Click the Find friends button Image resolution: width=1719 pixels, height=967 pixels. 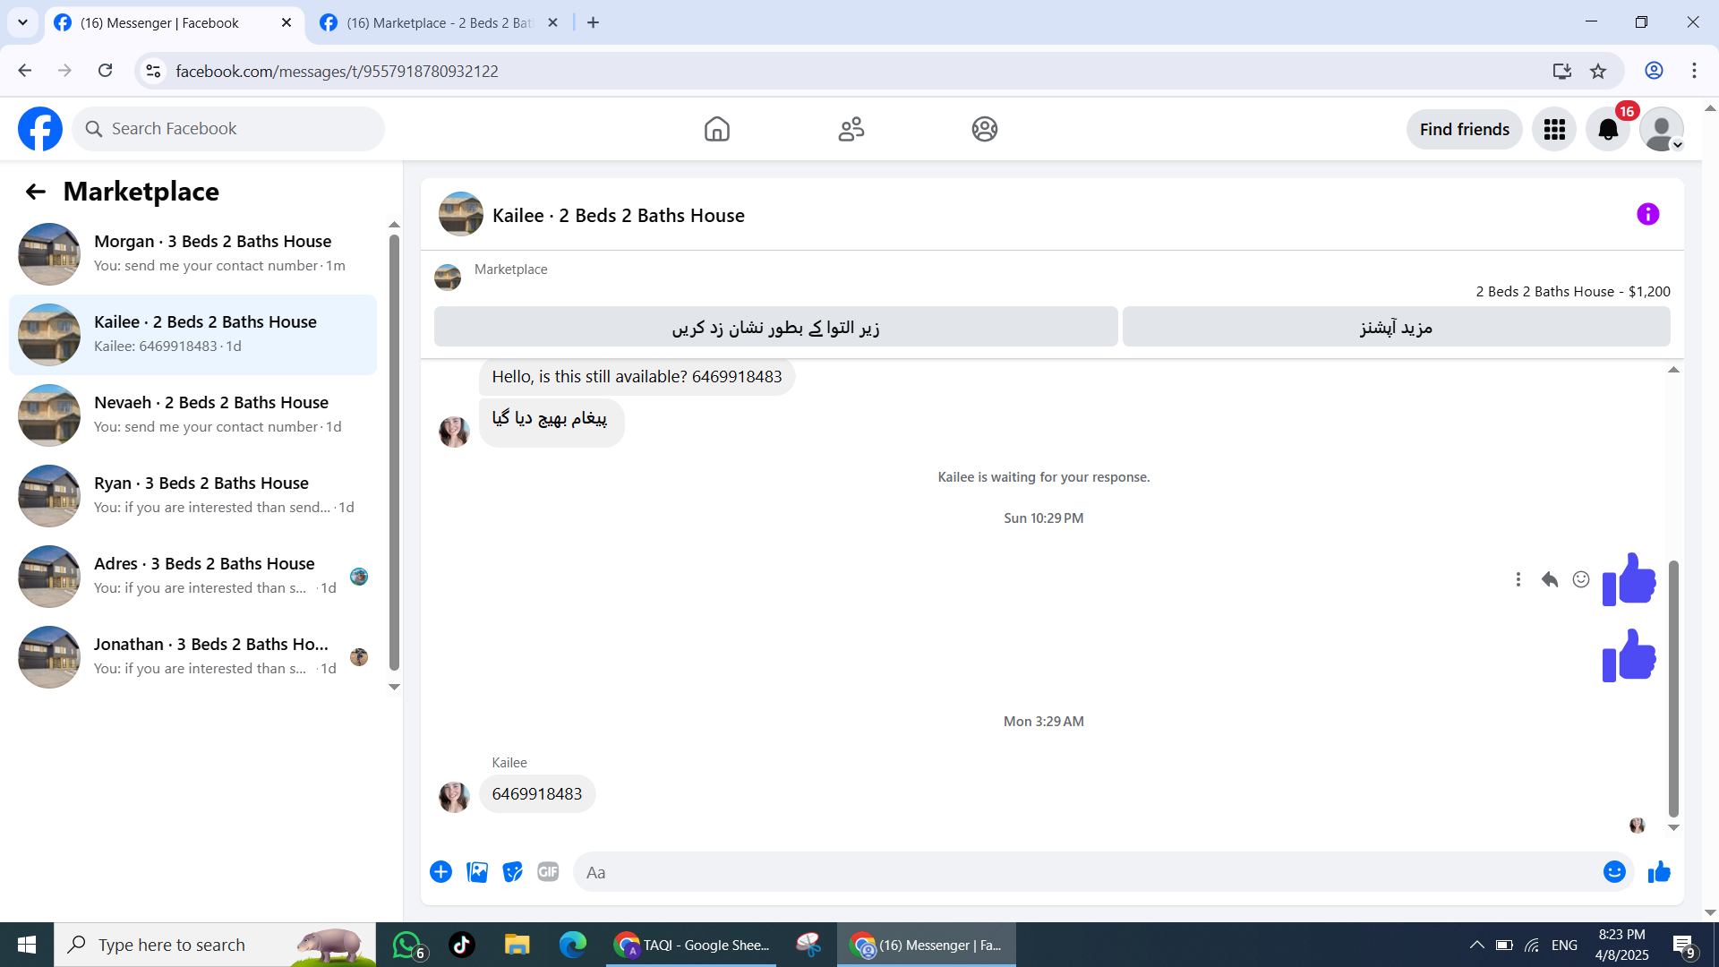1464,129
